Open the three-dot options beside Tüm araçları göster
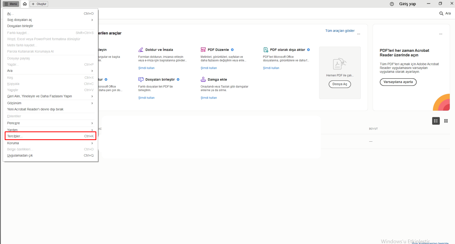This screenshot has width=455, height=244. pyautogui.click(x=359, y=34)
